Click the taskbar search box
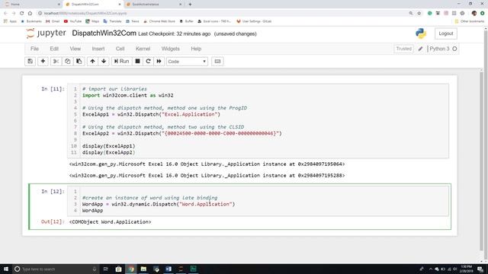488x274 pixels. (x=55, y=269)
